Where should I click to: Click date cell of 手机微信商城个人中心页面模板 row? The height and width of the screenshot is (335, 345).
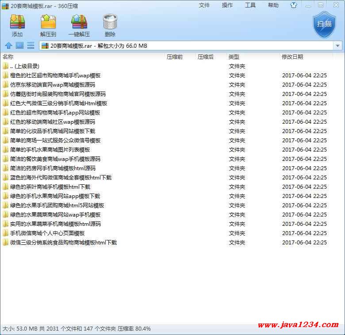click(304, 233)
